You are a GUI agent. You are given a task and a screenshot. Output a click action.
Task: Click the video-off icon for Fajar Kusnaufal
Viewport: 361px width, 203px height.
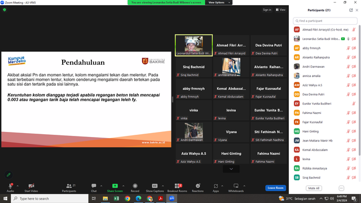point(354,122)
